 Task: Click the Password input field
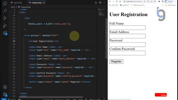click(127, 44)
